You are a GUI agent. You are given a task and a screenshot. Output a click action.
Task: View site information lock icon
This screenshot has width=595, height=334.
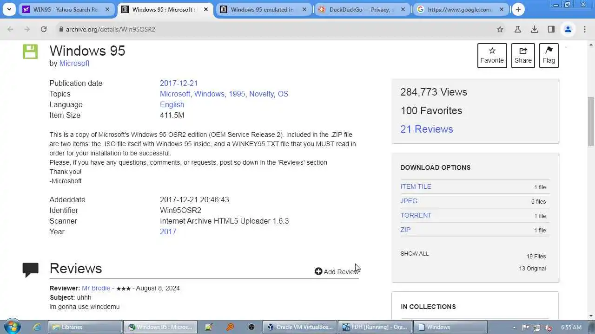click(x=61, y=29)
